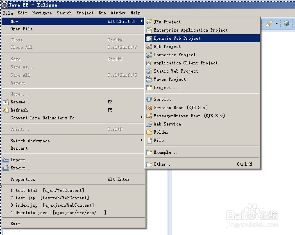Image resolution: width=295 pixels, height=235 pixels.
Task: Click the Rename pencil icon
Action: 6,102
